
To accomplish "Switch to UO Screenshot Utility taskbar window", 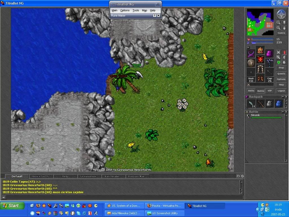I will pos(165,213).
